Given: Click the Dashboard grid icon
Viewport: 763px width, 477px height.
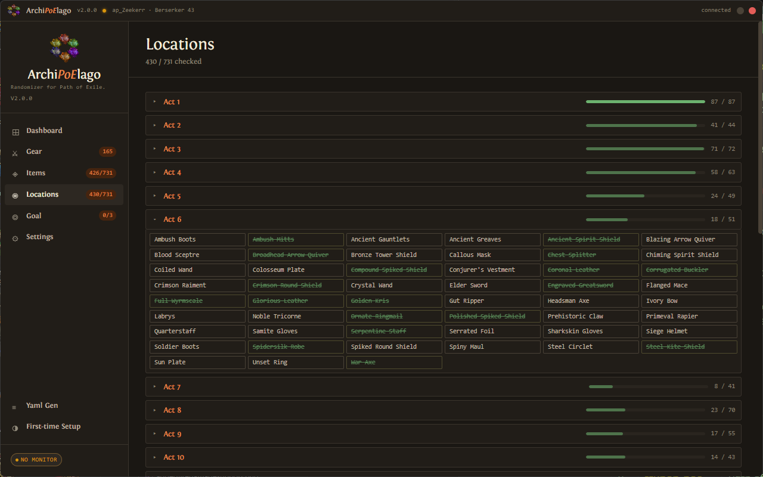Looking at the screenshot, I should (15, 131).
